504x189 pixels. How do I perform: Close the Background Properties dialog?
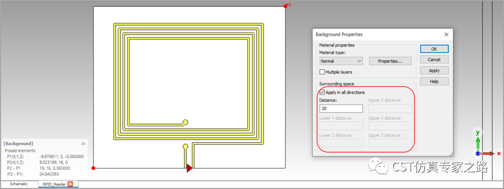pos(446,35)
